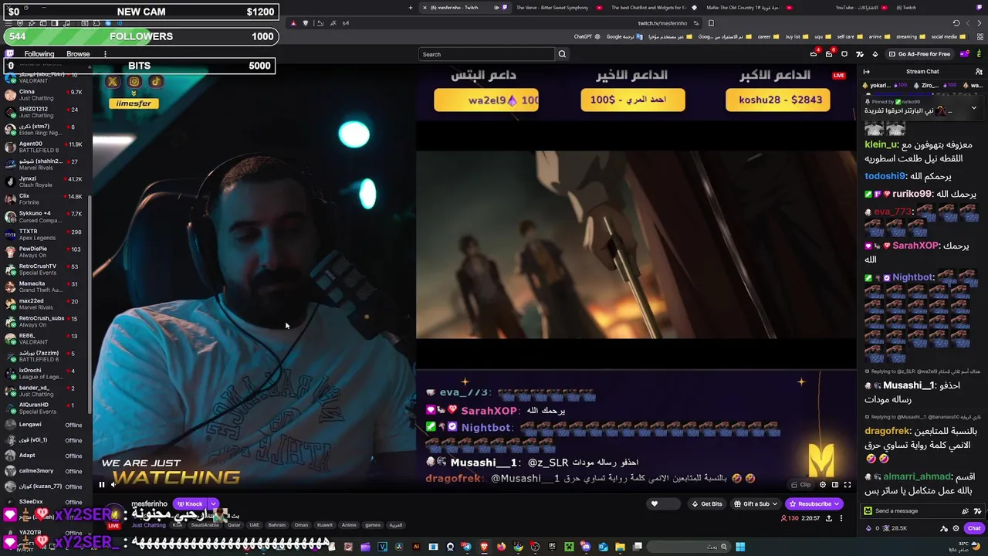This screenshot has width=988, height=556.
Task: Click the Just Chatting category link
Action: pos(148,525)
